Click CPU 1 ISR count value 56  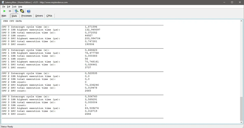[86, 59]
